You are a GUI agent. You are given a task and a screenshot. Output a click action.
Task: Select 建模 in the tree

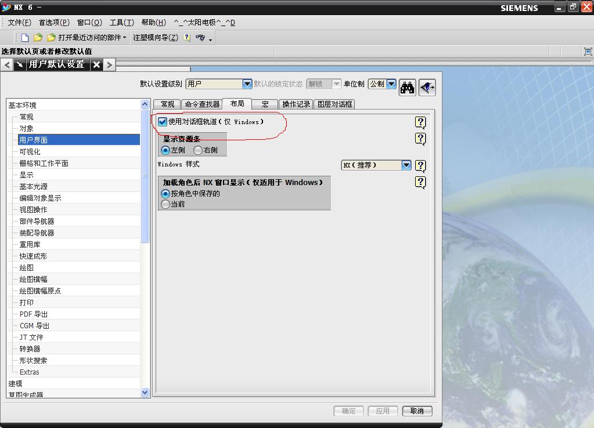click(16, 384)
